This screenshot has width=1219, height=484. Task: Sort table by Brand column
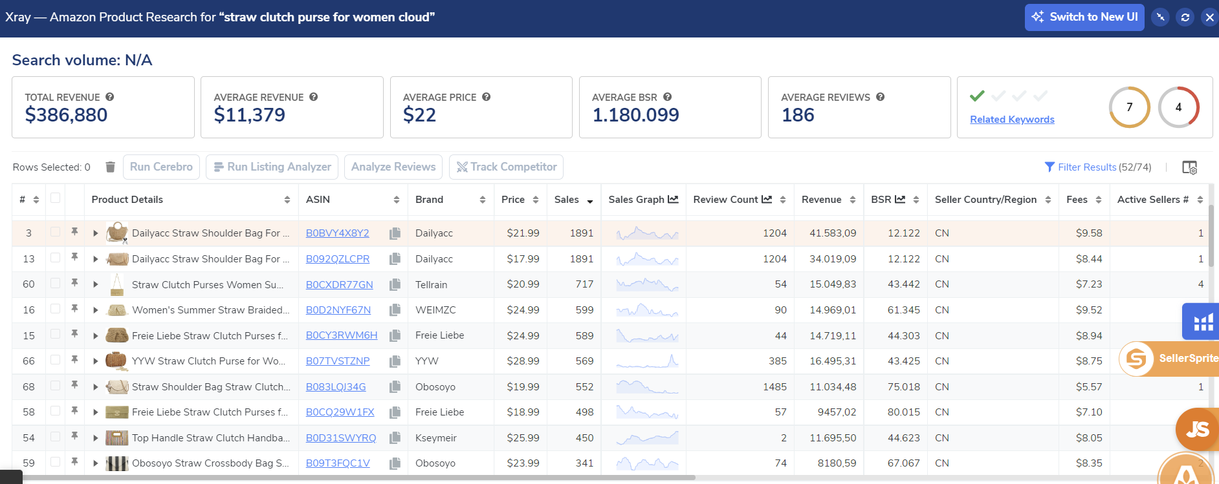(x=483, y=200)
